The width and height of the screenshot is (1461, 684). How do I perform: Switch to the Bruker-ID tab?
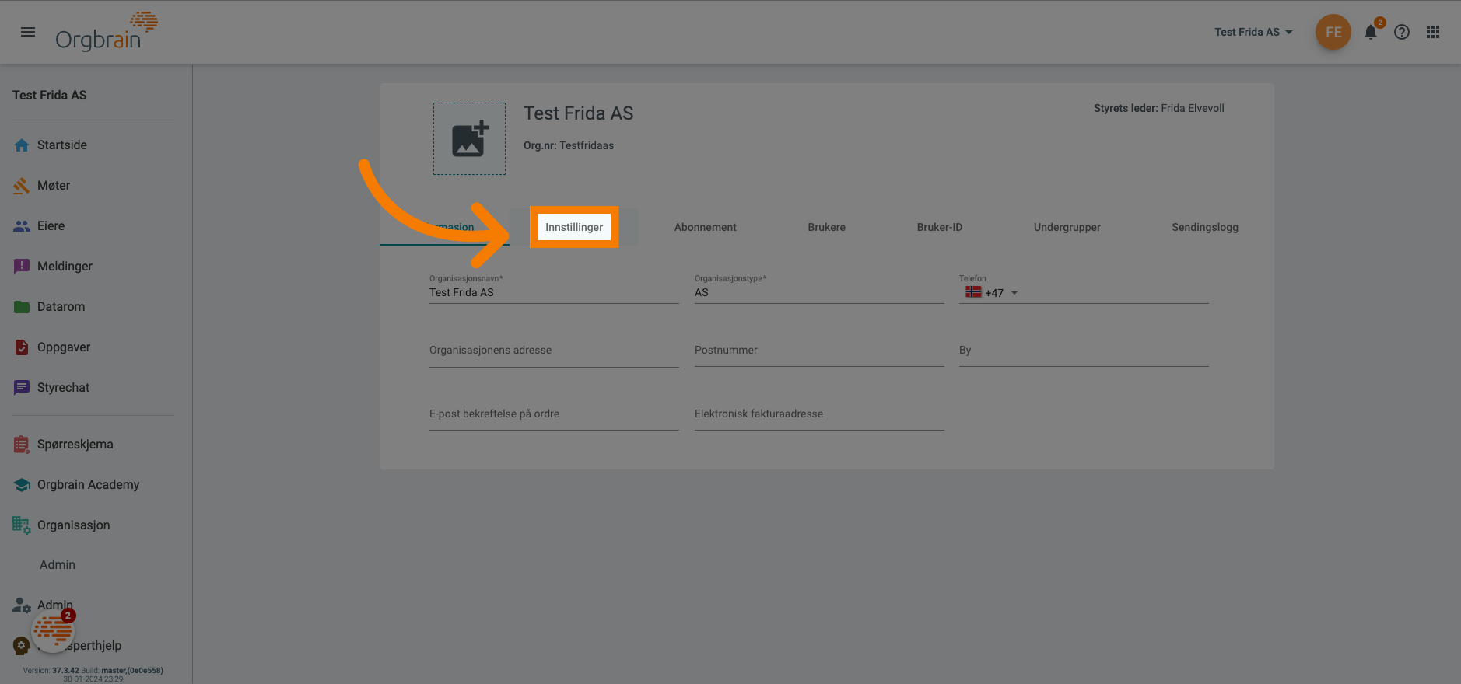tap(939, 227)
